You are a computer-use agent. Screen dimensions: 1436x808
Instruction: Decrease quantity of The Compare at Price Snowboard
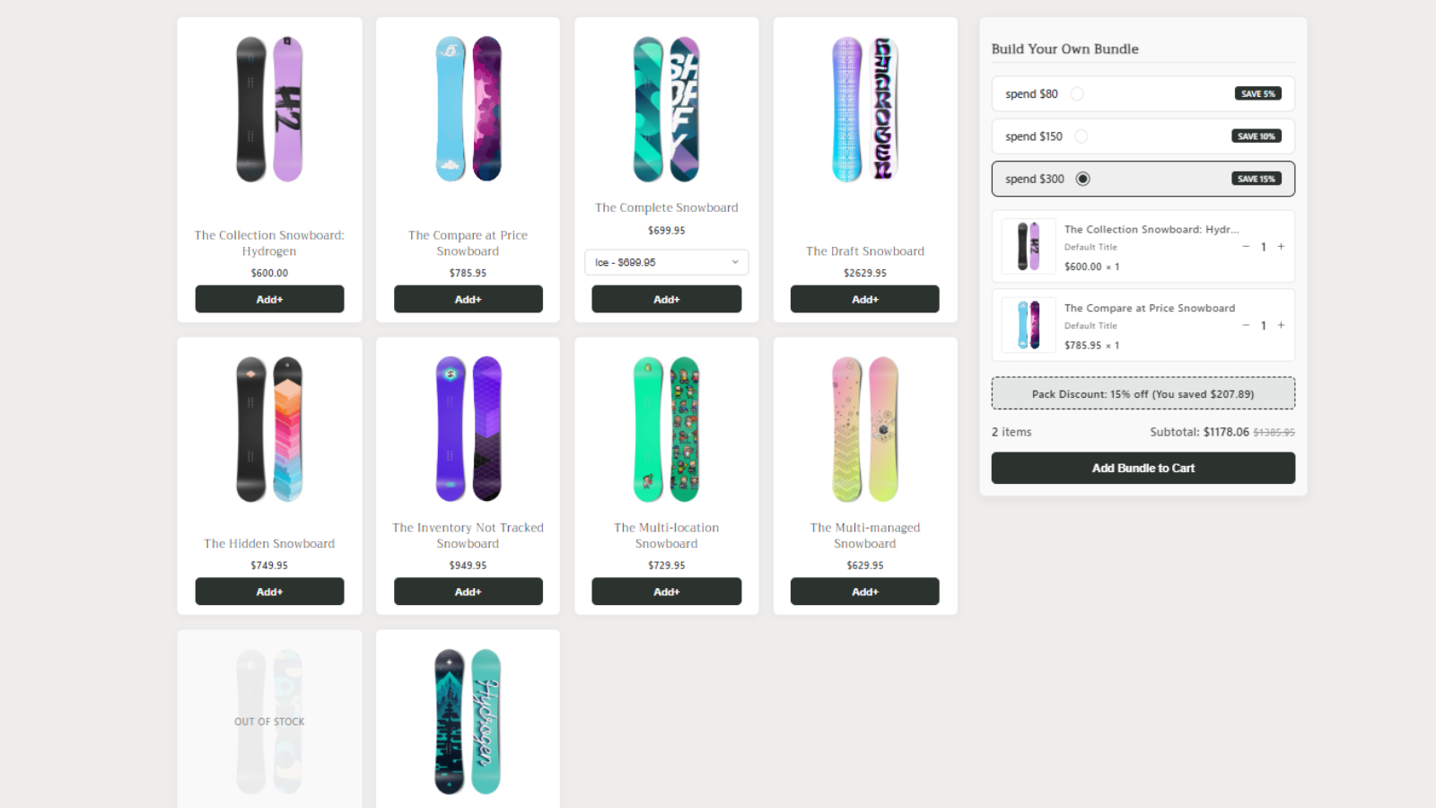click(x=1246, y=325)
